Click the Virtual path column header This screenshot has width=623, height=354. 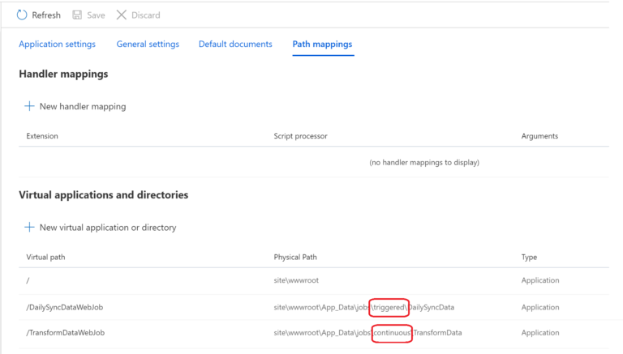click(x=45, y=257)
